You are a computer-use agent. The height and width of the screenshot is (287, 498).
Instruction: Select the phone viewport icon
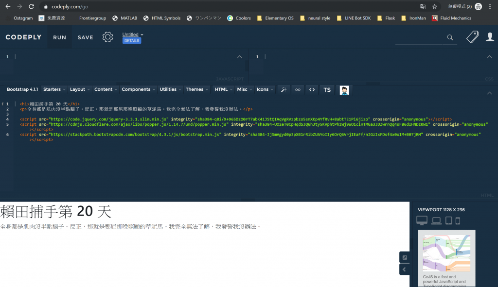pos(458,221)
